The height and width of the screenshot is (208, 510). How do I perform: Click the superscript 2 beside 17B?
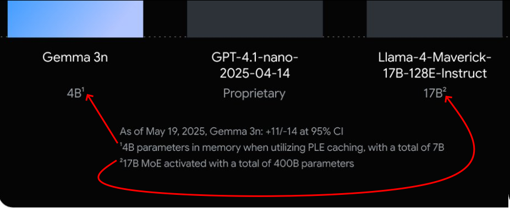(444, 91)
